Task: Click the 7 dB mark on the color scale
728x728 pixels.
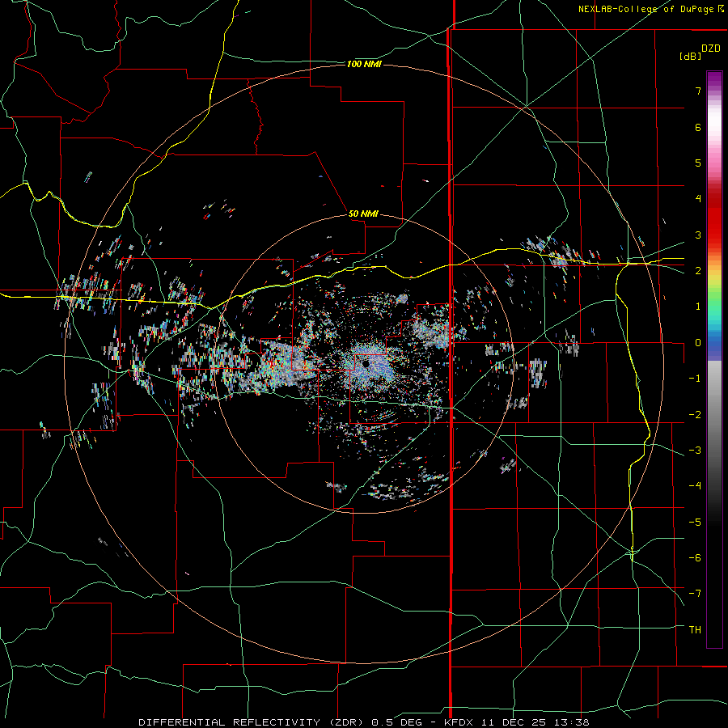Action: click(698, 91)
